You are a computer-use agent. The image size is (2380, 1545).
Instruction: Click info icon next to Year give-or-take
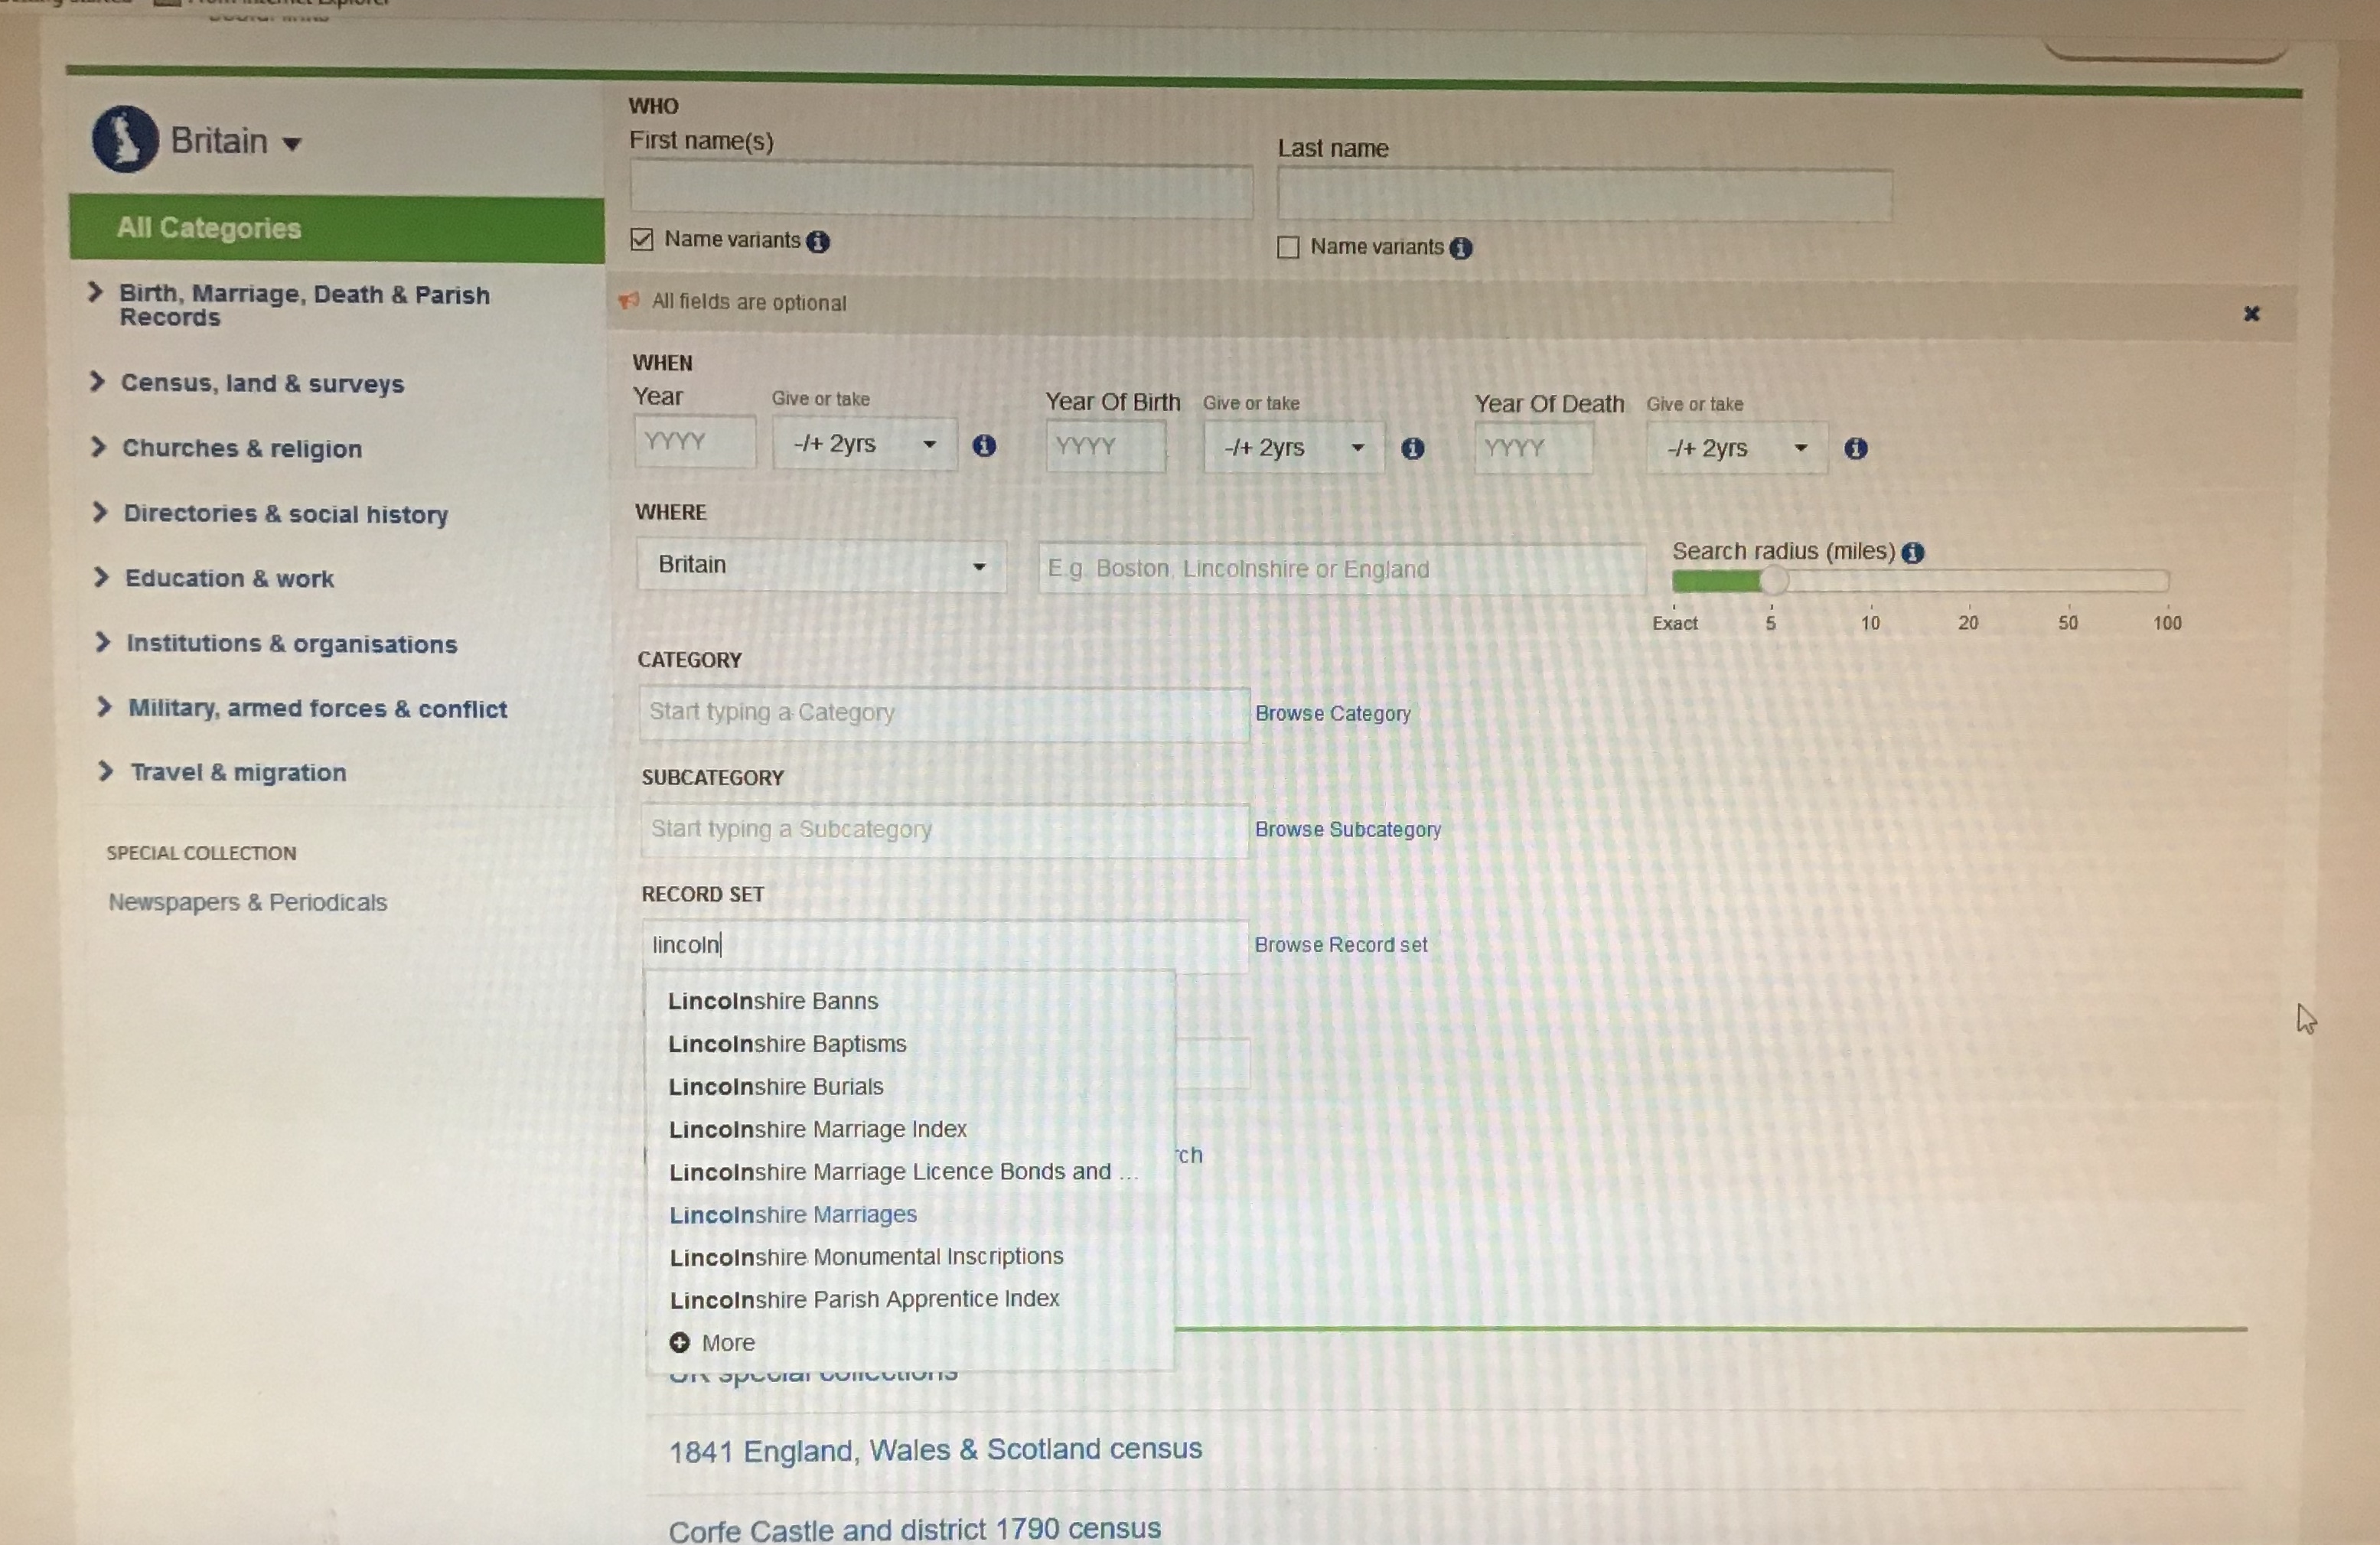(984, 445)
